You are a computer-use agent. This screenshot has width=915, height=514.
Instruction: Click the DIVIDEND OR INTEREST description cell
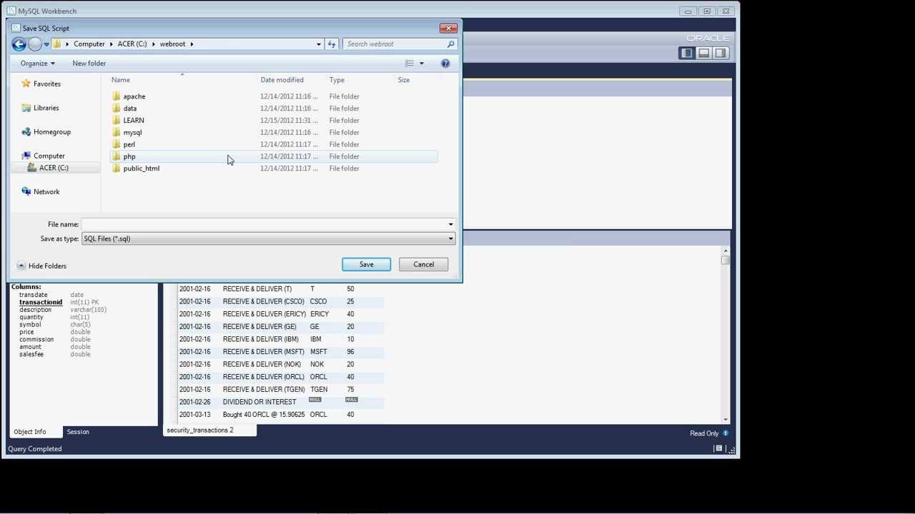point(259,402)
